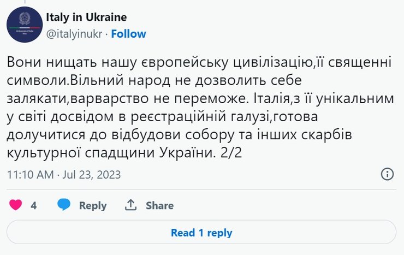The height and width of the screenshot is (255, 404).
Task: Like the tweet with the heart icon
Action: [x=16, y=205]
